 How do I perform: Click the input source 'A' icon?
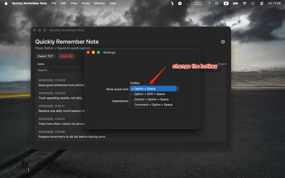(x=226, y=4)
